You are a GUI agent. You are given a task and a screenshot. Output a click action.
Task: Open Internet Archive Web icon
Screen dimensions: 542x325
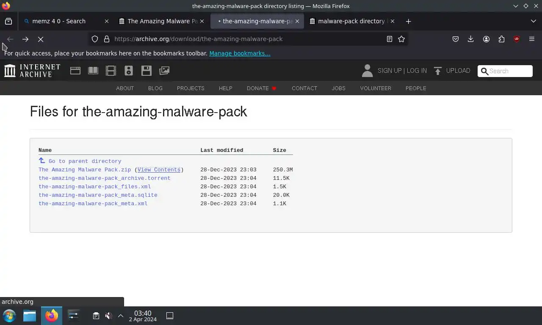click(x=75, y=71)
